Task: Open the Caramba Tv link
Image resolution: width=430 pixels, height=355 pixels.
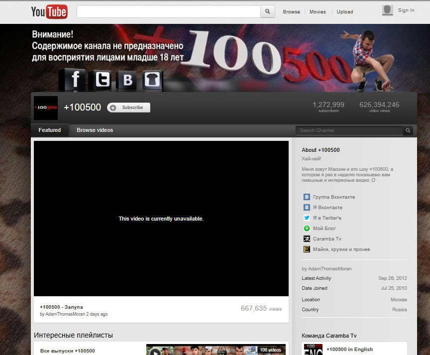Action: (327, 238)
